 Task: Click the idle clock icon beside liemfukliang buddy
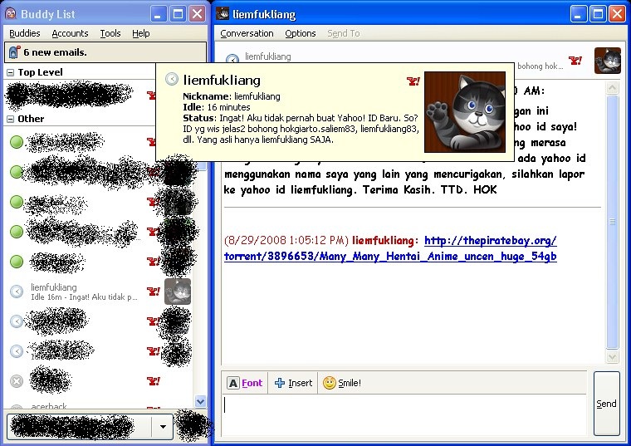(x=17, y=291)
